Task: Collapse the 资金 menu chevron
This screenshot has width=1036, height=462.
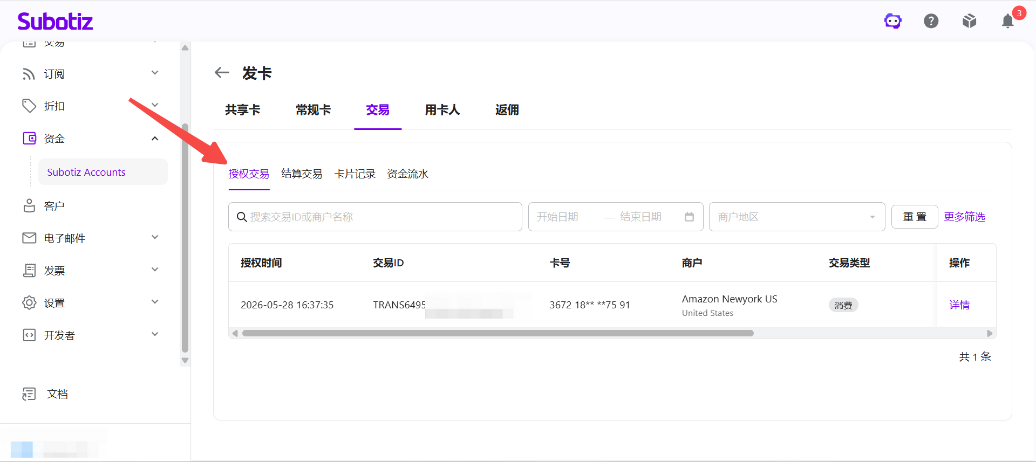Action: pos(155,139)
